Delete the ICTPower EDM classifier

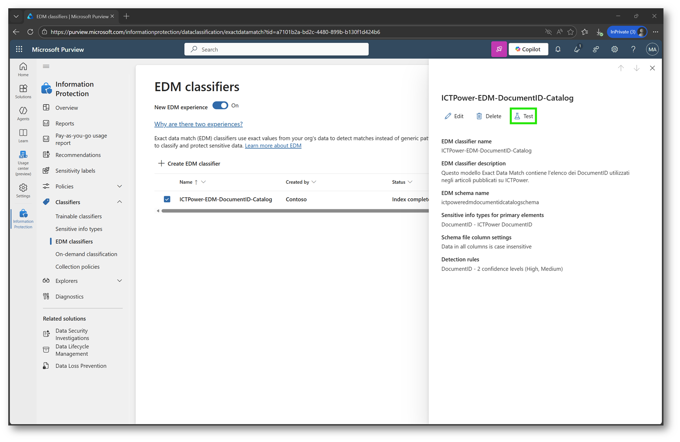coord(489,116)
